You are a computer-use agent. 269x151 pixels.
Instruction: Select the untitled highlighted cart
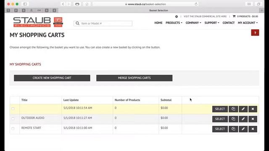(220, 109)
